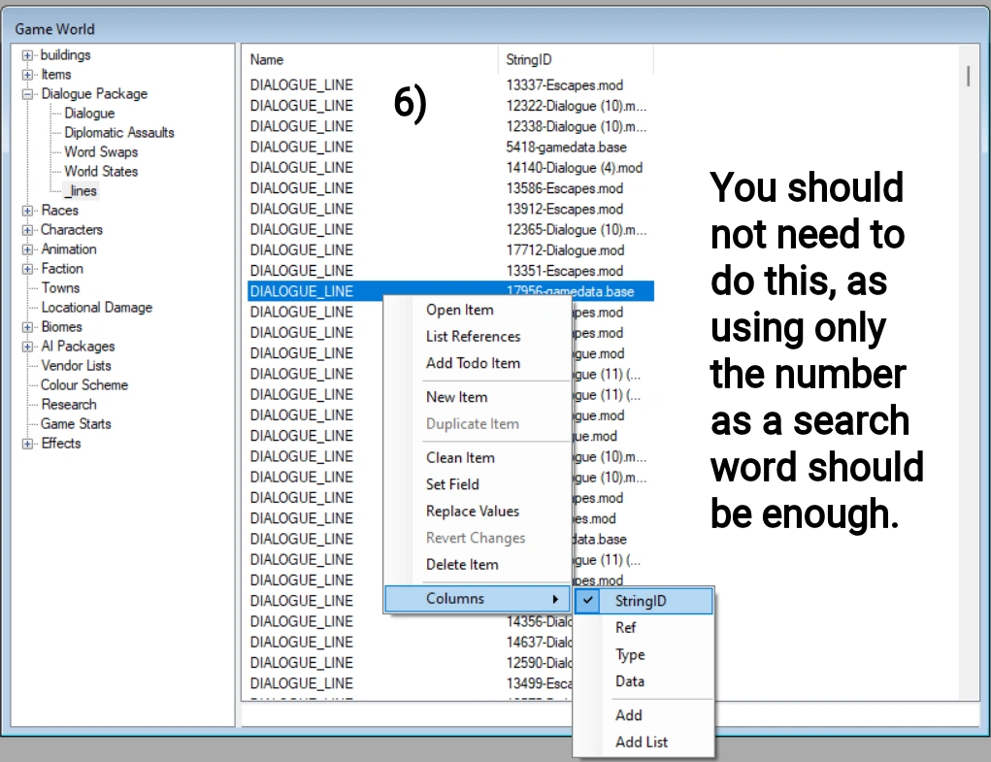Expand the Animation tree node
The height and width of the screenshot is (762, 991).
(27, 249)
